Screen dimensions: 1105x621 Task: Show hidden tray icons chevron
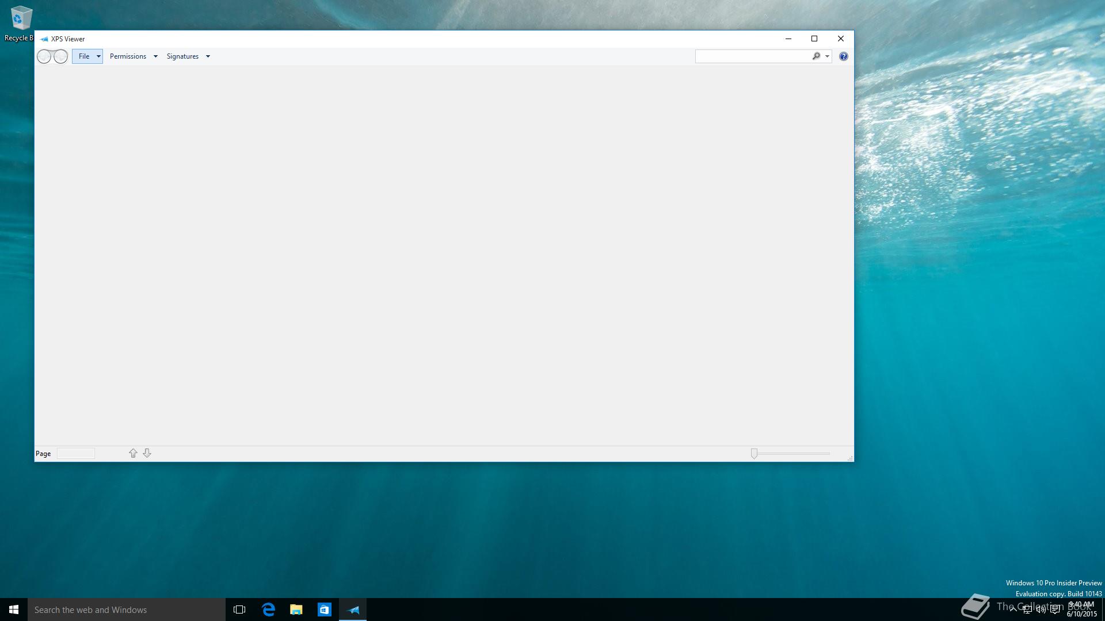[x=1013, y=609]
